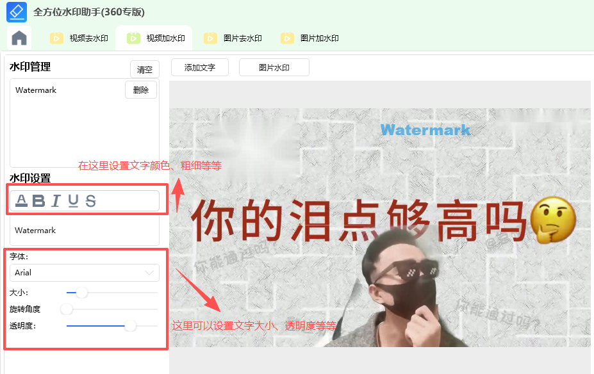Toggle bold with the "B" icon

coord(40,200)
